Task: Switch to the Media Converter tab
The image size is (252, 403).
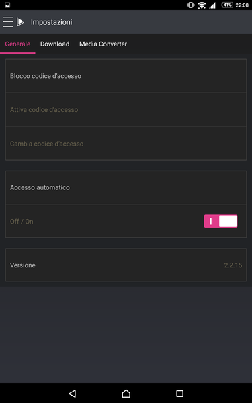Action: tap(103, 44)
